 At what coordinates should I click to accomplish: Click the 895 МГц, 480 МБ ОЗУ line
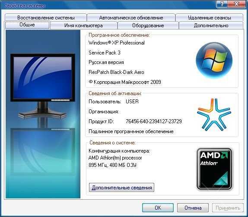(x=112, y=165)
